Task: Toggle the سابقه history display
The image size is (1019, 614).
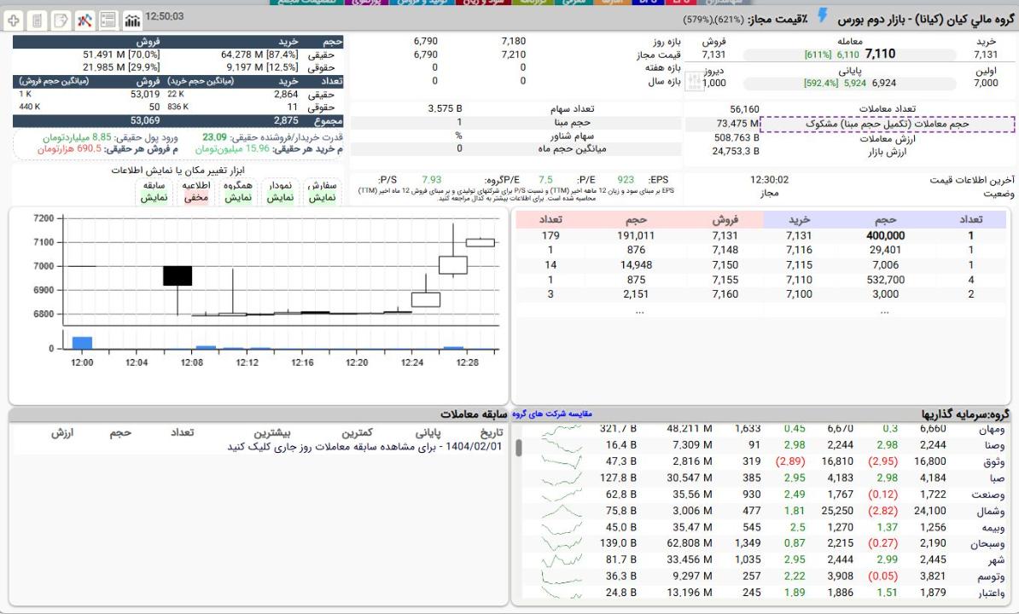Action: pyautogui.click(x=154, y=192)
